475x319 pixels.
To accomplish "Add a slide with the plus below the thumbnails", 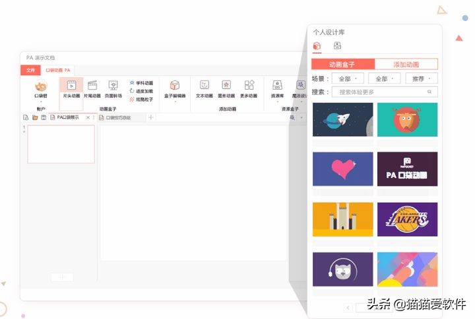I will pos(62,277).
